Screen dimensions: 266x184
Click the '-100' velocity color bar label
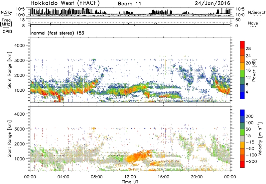[251, 155]
